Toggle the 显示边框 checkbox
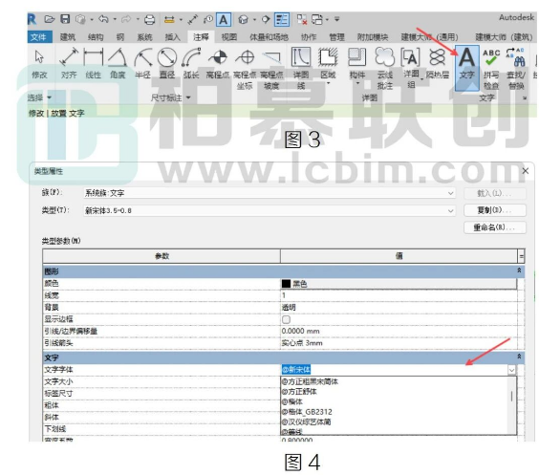This screenshot has width=539, height=475. click(x=286, y=319)
